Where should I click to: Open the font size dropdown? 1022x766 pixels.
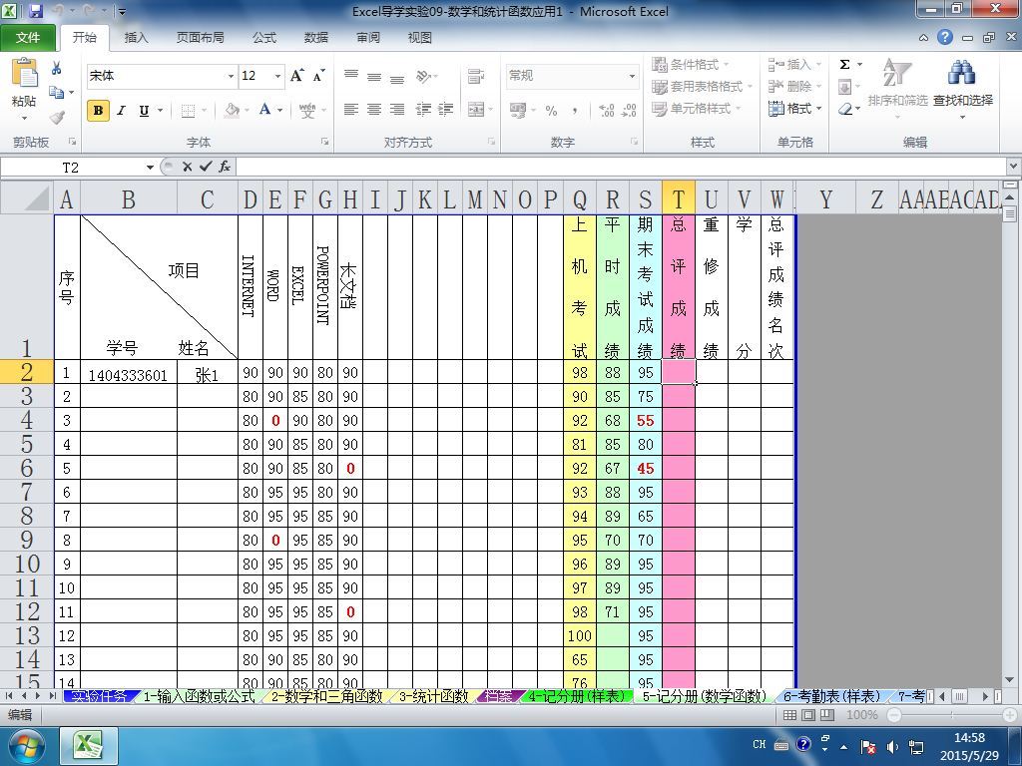click(x=277, y=76)
